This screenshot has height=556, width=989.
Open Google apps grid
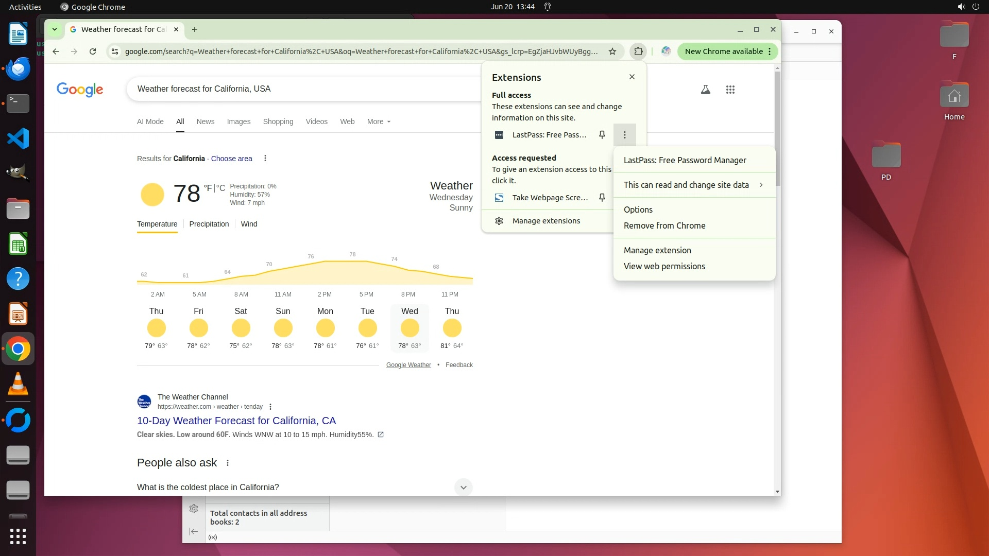730,90
